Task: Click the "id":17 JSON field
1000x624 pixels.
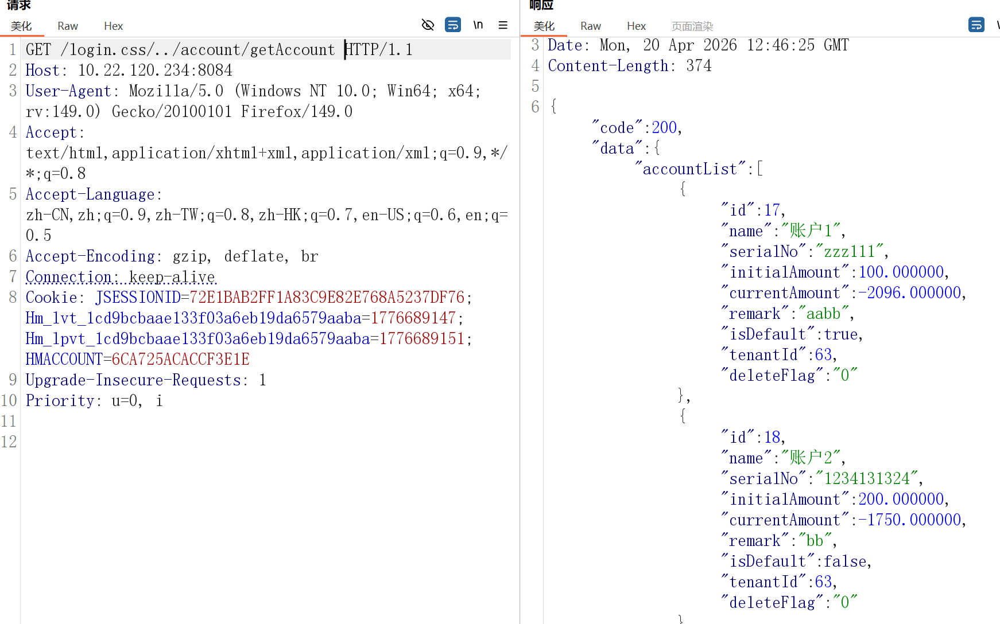Action: 750,210
